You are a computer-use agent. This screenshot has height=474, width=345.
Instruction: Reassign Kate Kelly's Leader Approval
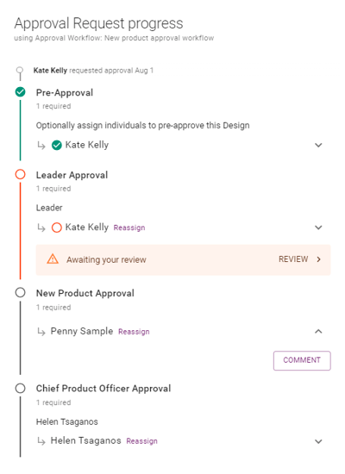pyautogui.click(x=129, y=228)
